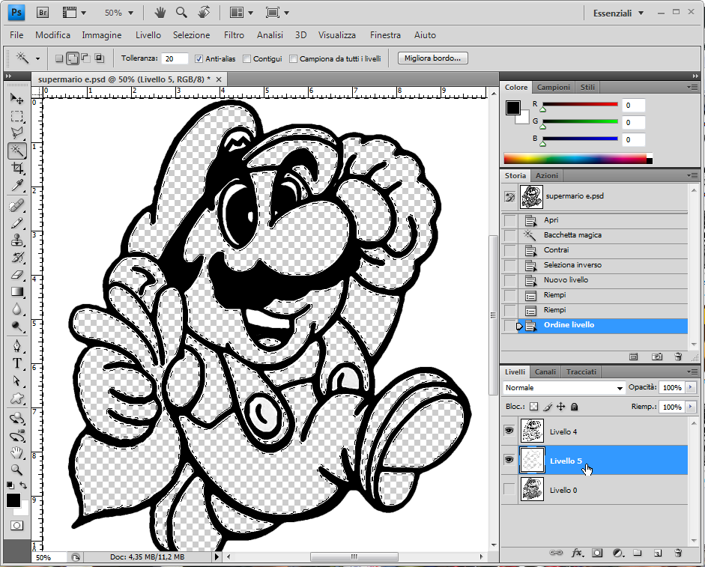Image resolution: width=705 pixels, height=567 pixels.
Task: Enable the Contigui checkbox
Action: (x=247, y=58)
